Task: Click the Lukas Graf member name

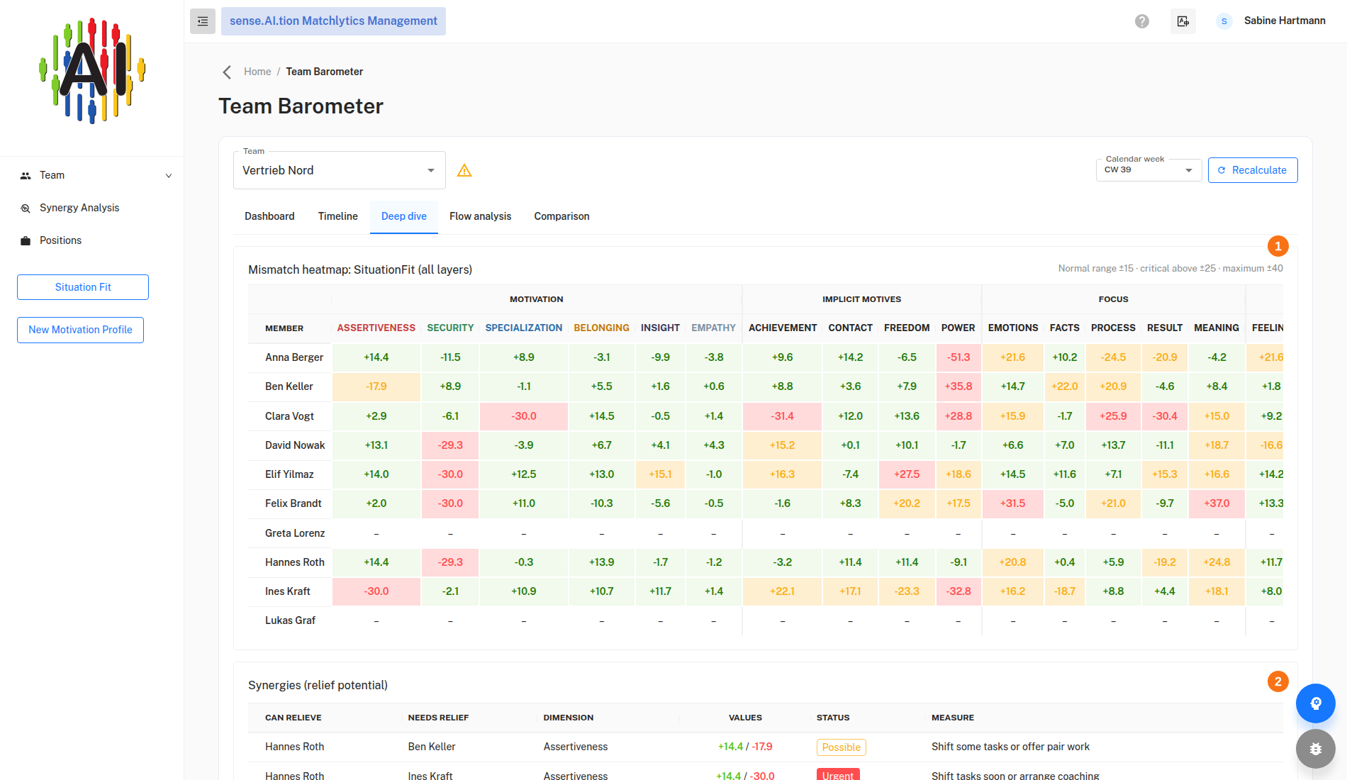Action: (291, 620)
